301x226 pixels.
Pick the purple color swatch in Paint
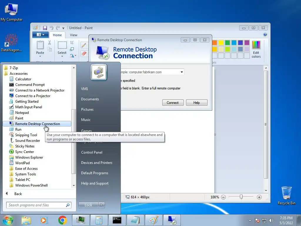pos(247,42)
